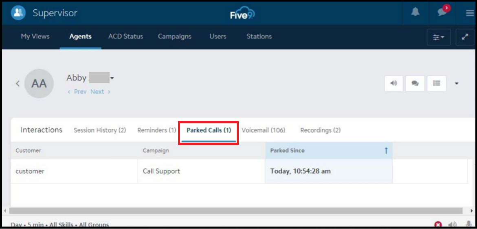Open the view filter settings dropdown
Image resolution: width=477 pixels, height=229 pixels.
pos(439,37)
